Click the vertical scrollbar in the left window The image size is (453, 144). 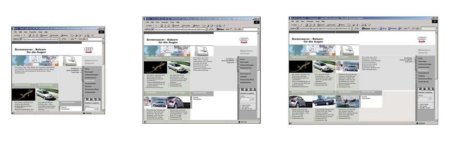103,78
